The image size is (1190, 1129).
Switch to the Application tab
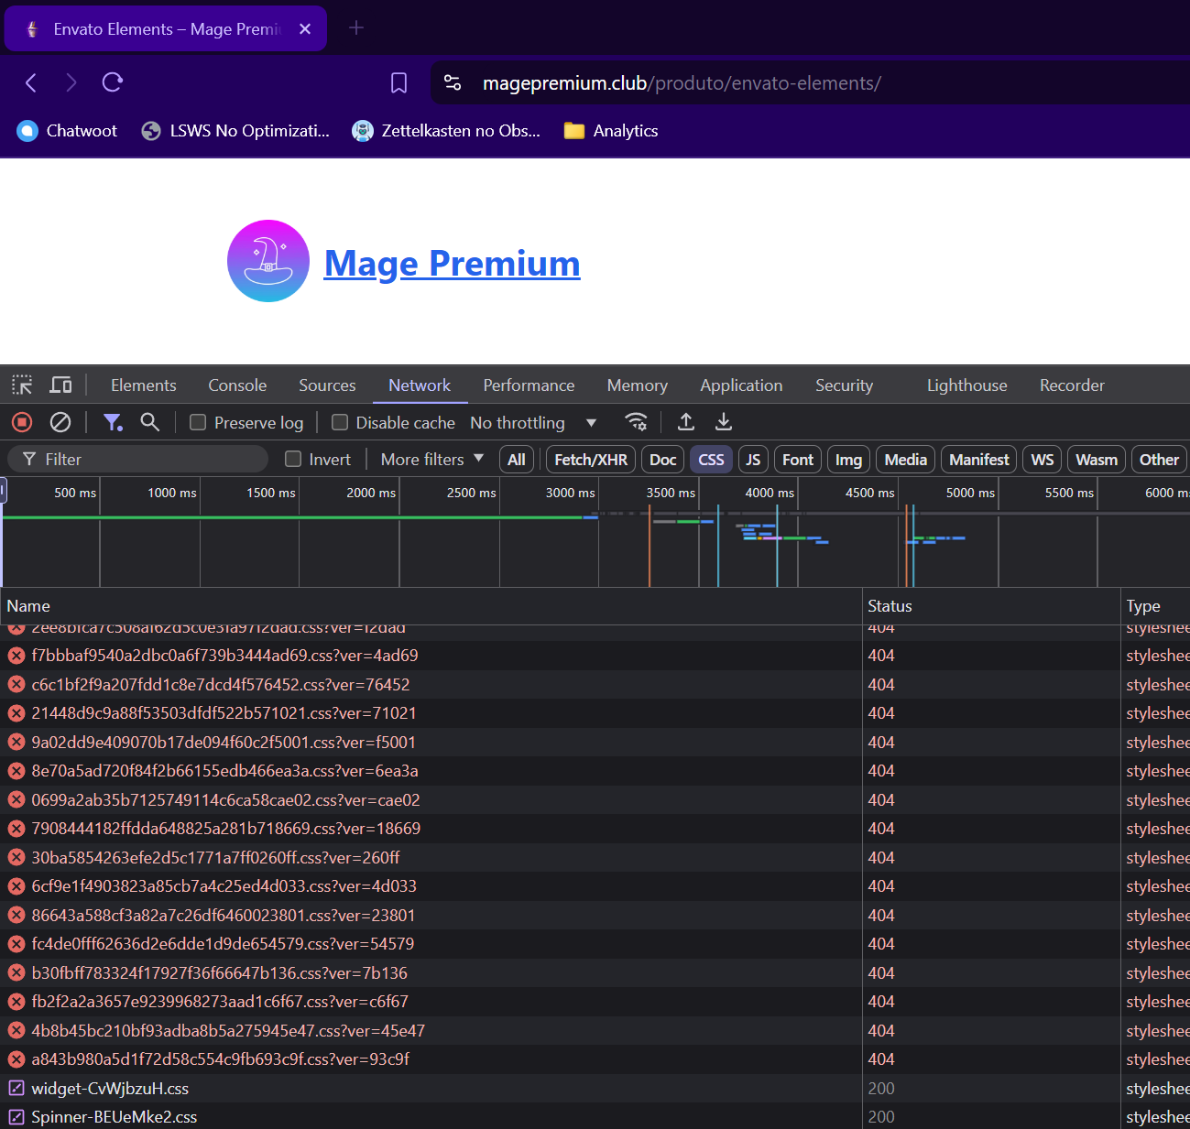pos(741,385)
